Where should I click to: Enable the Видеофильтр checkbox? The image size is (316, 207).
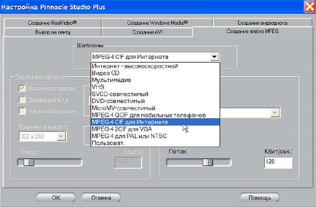[x=22, y=99]
